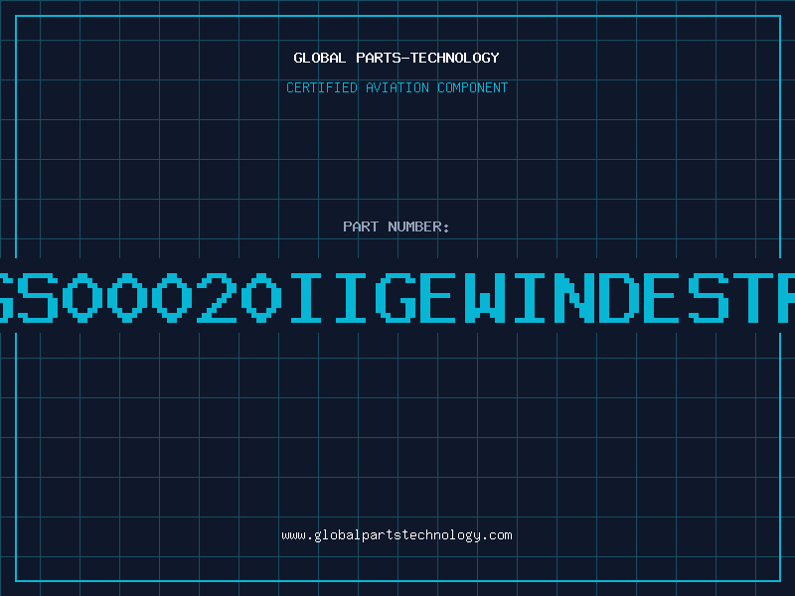Open the www.globalpartstechnology.com link
This screenshot has height=596, width=795.
tap(397, 535)
